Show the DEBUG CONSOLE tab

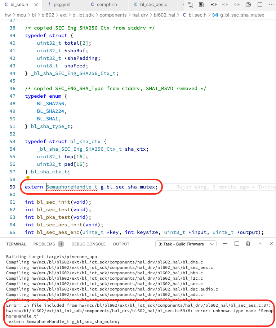(88, 244)
